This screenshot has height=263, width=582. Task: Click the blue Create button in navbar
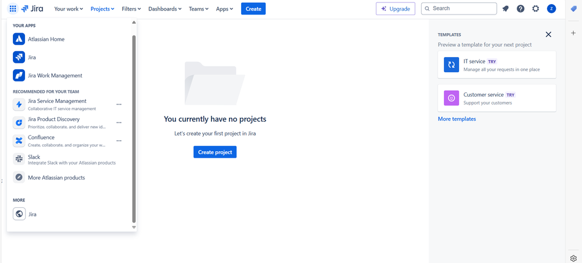tap(253, 9)
